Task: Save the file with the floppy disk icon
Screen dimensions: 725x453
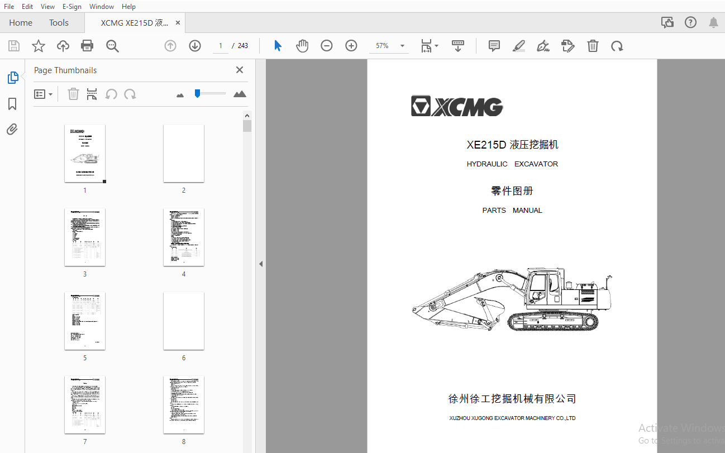Action: (x=14, y=46)
